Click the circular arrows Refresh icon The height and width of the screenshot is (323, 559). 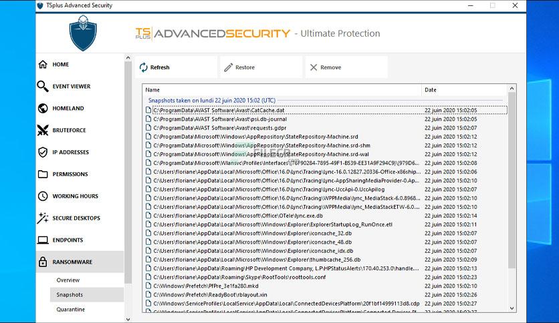143,67
